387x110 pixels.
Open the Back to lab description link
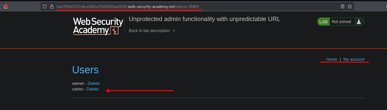point(149,31)
